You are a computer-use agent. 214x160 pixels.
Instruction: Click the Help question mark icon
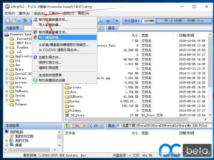pos(108,21)
